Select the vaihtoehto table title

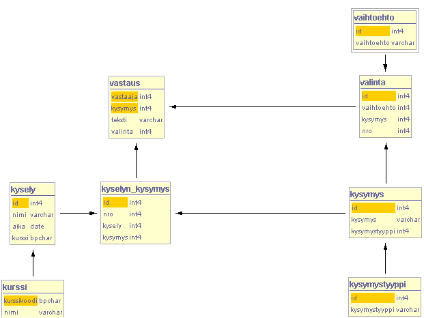374,18
